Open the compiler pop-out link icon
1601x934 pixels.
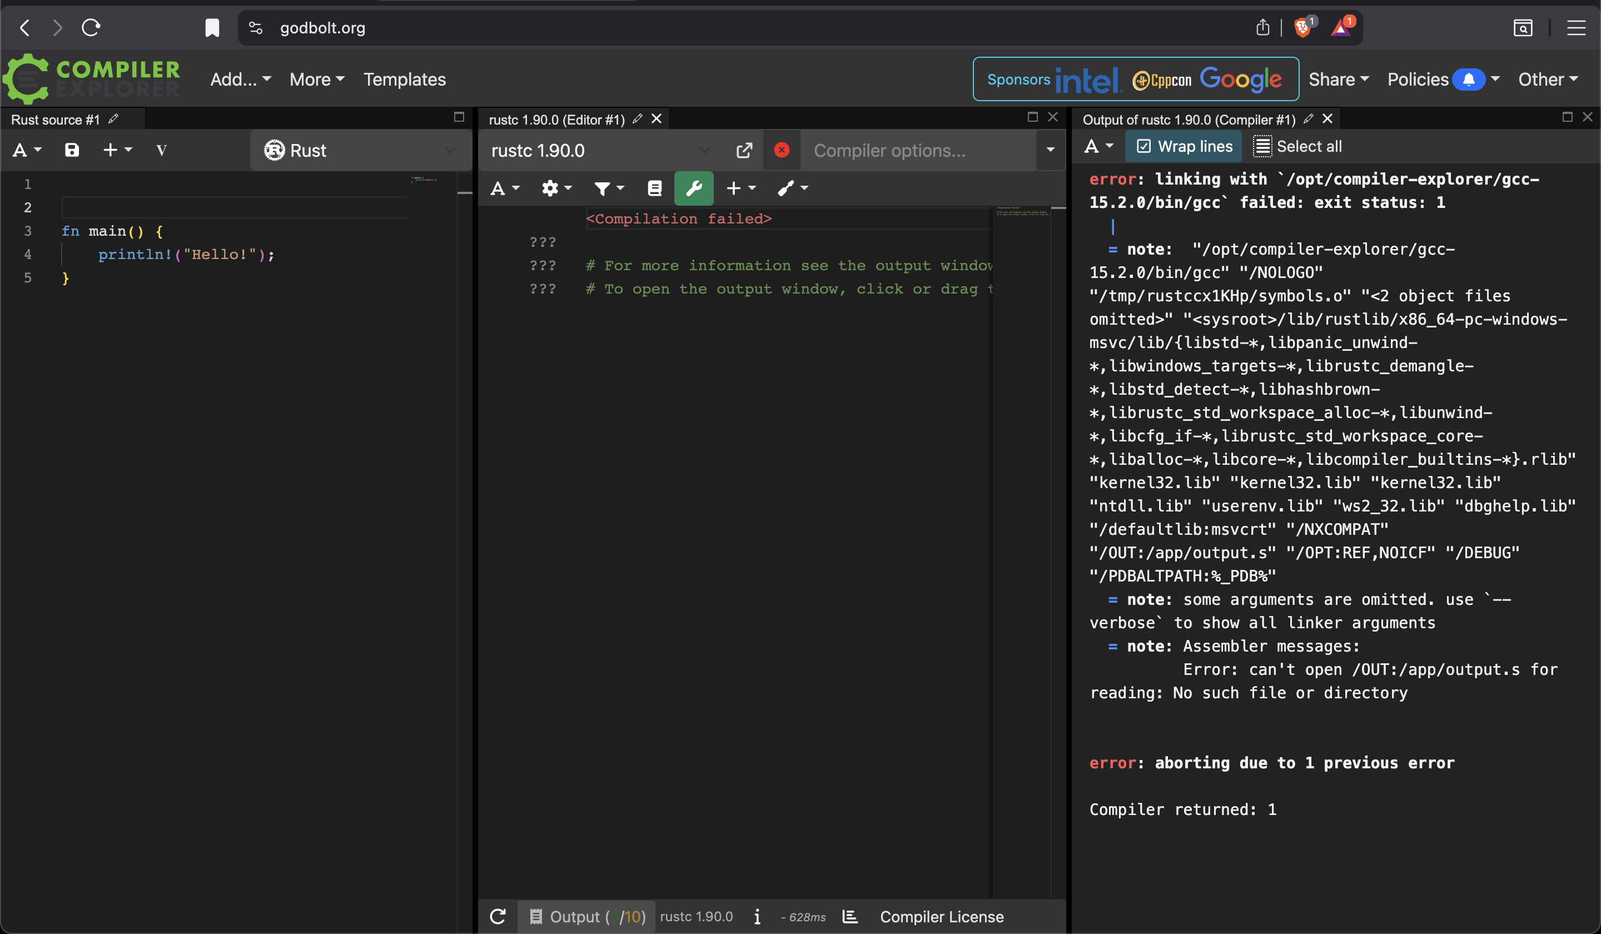pyautogui.click(x=744, y=151)
